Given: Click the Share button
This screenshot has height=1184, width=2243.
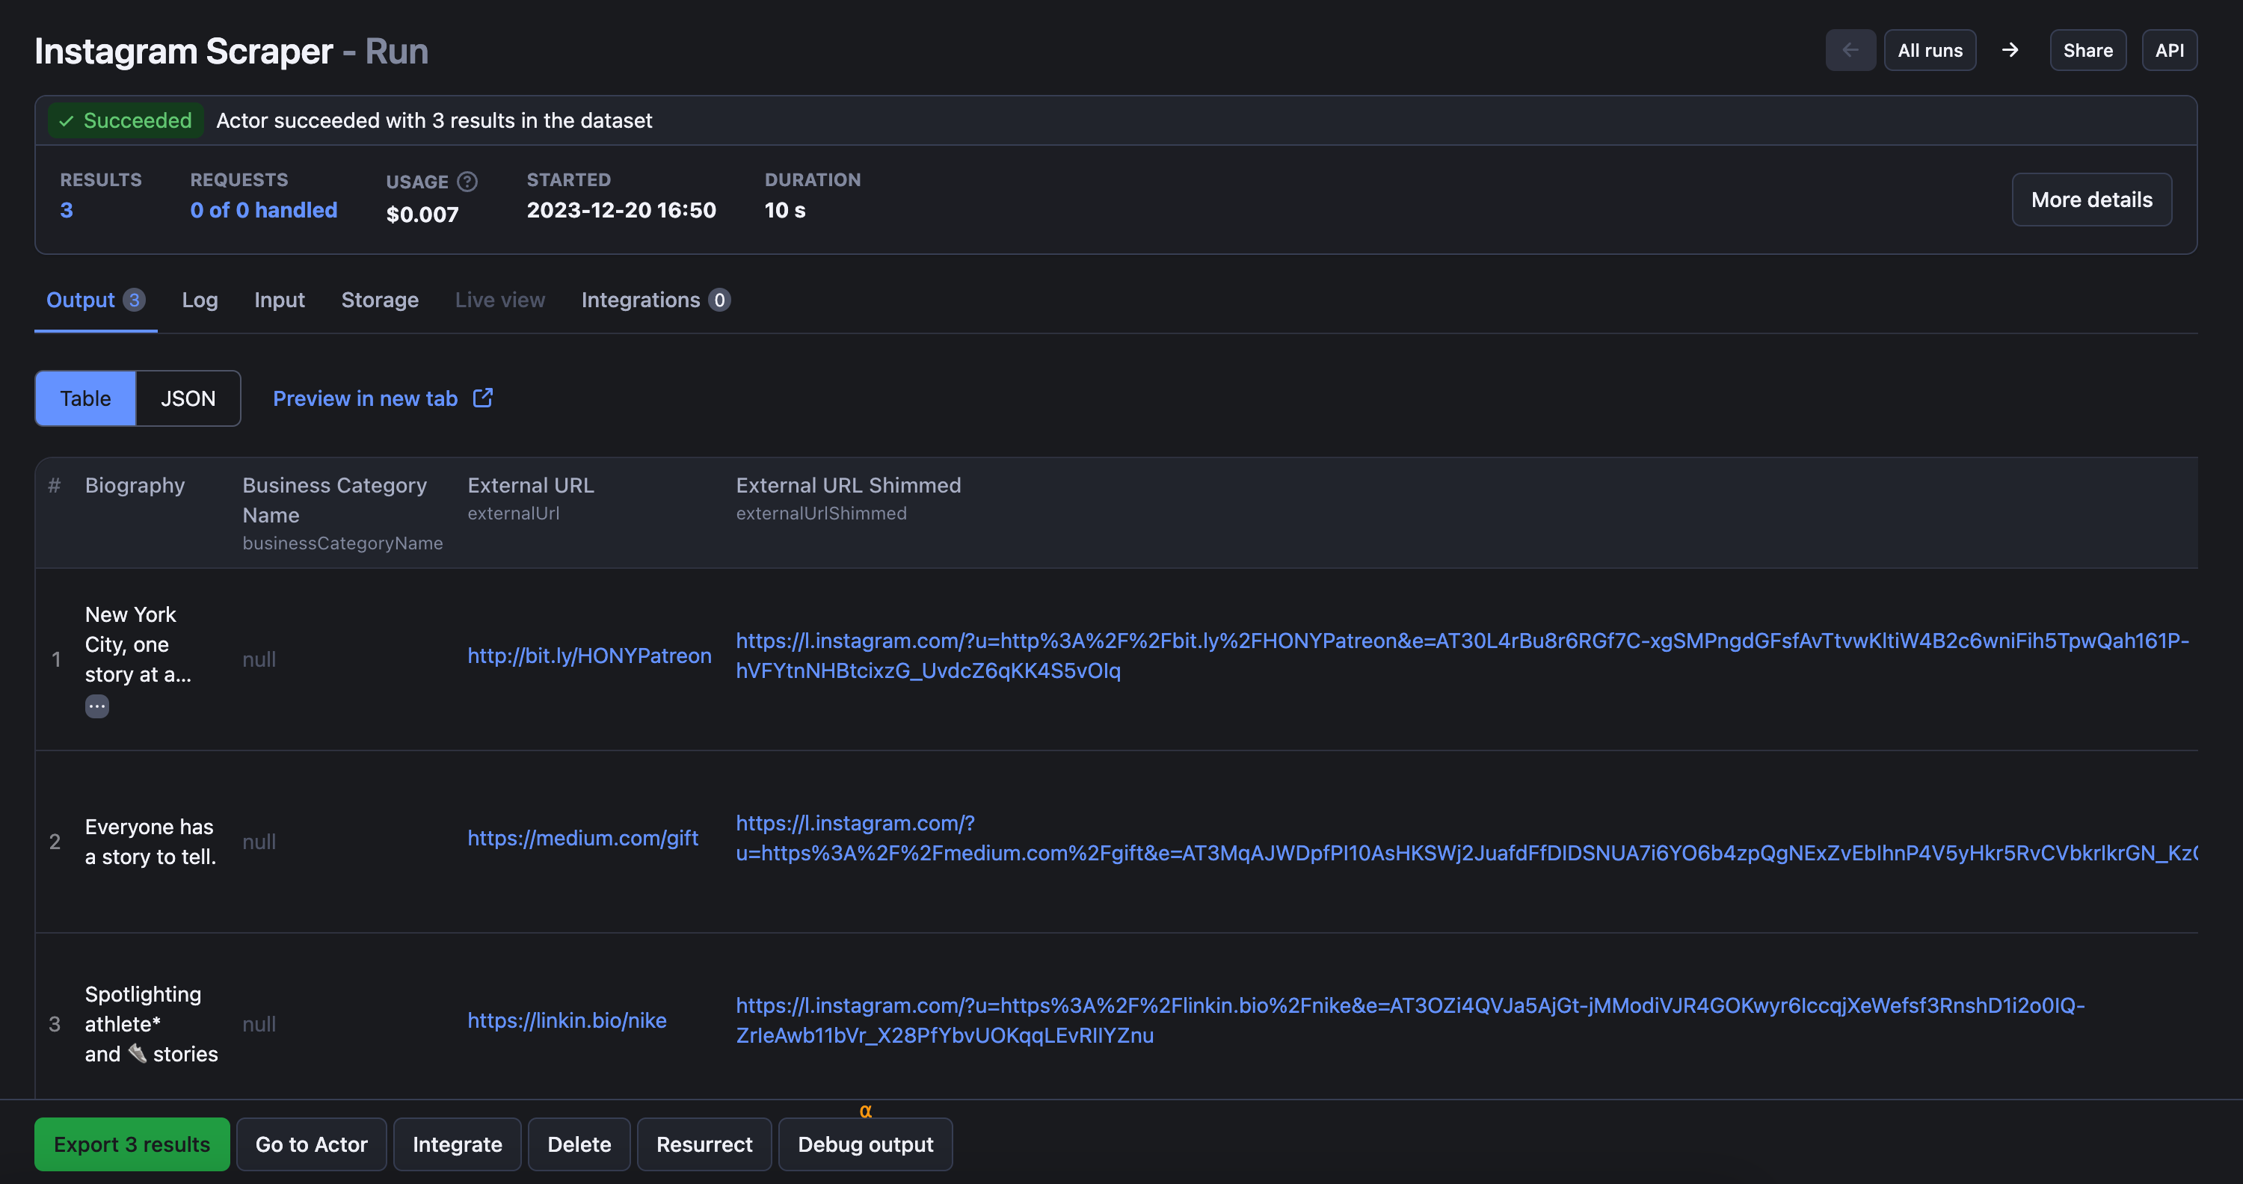Looking at the screenshot, I should pyautogui.click(x=2087, y=49).
